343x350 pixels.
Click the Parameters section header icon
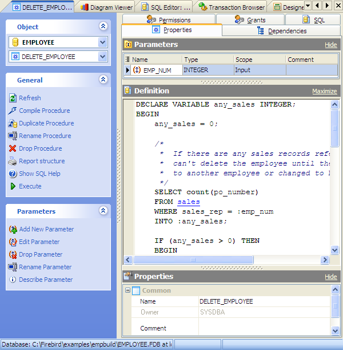coord(128,45)
